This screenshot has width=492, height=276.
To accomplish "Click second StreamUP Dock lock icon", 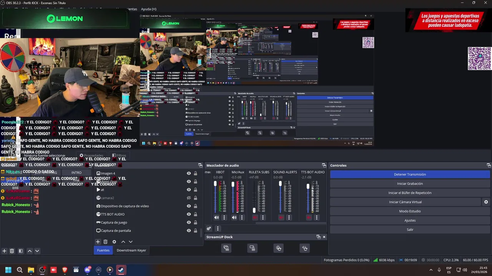I will (252, 248).
